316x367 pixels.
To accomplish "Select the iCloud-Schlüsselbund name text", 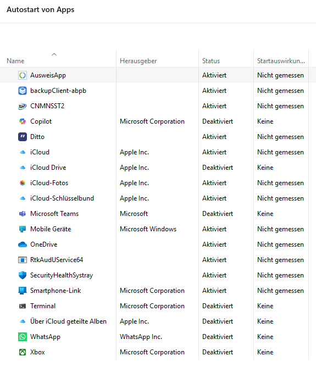I will coord(62,198).
